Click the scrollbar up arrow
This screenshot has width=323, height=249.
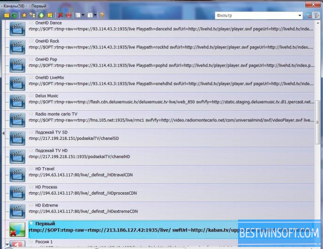tap(318, 23)
